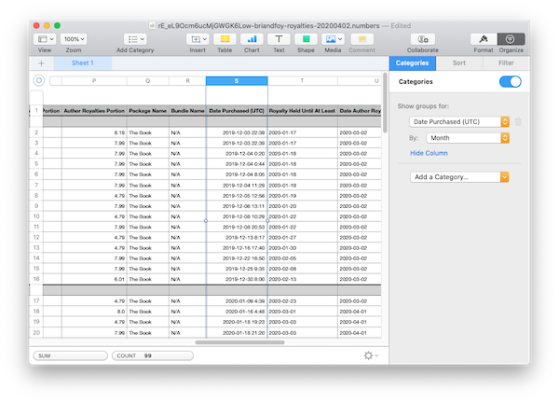
Task: Click cell 2020-02-13 in row 16
Action: [x=302, y=279]
